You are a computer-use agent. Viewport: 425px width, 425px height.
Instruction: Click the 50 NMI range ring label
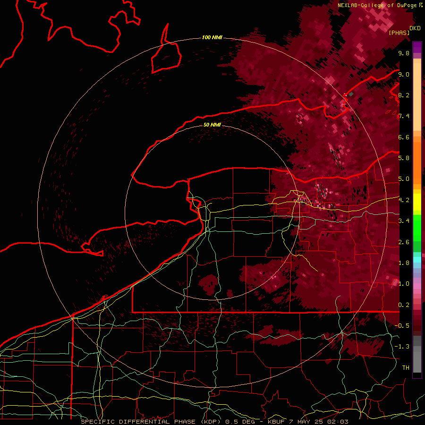point(212,125)
